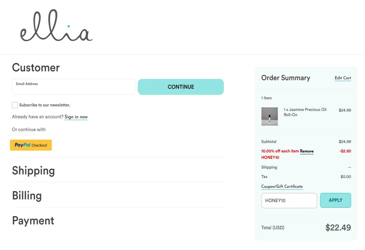Select the Customer section heading

pos(36,68)
